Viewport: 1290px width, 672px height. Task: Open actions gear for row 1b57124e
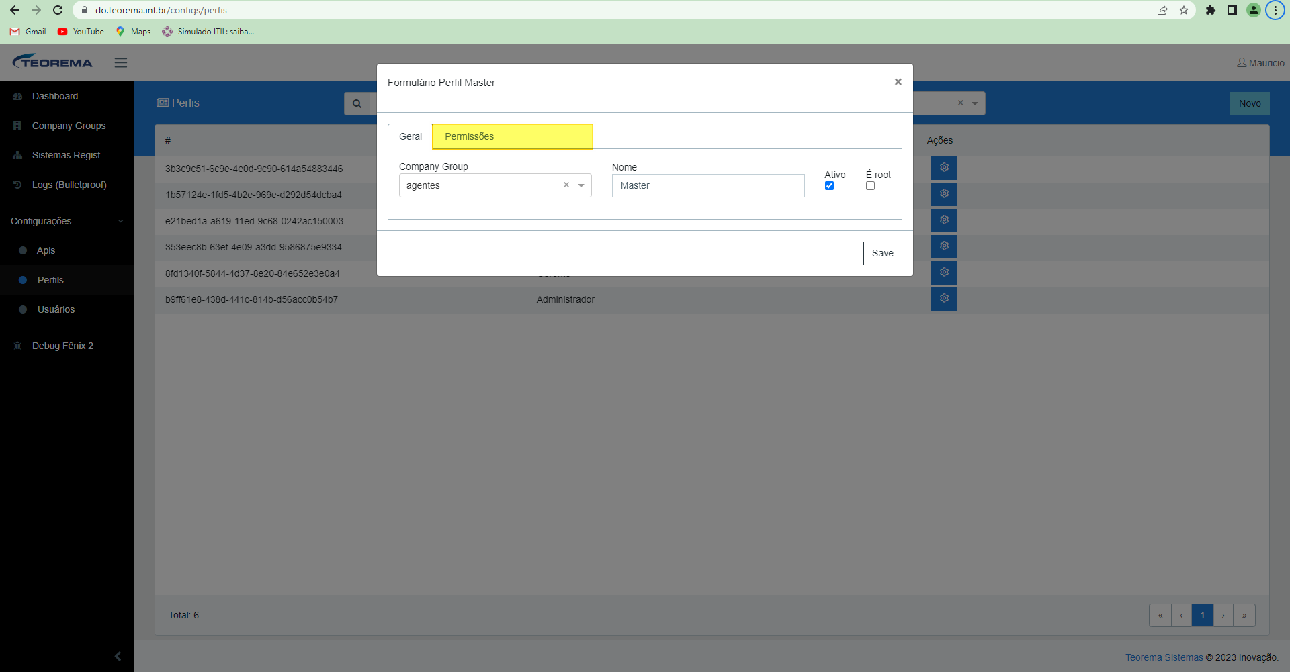tap(944, 193)
